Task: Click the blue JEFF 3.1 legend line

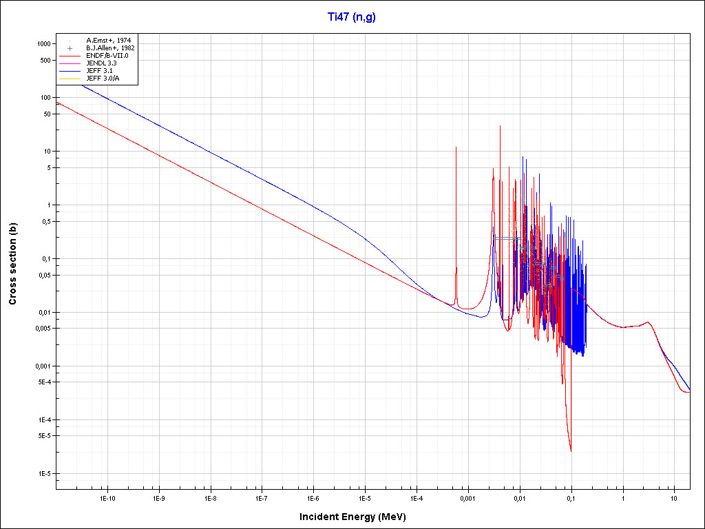Action: (x=70, y=71)
